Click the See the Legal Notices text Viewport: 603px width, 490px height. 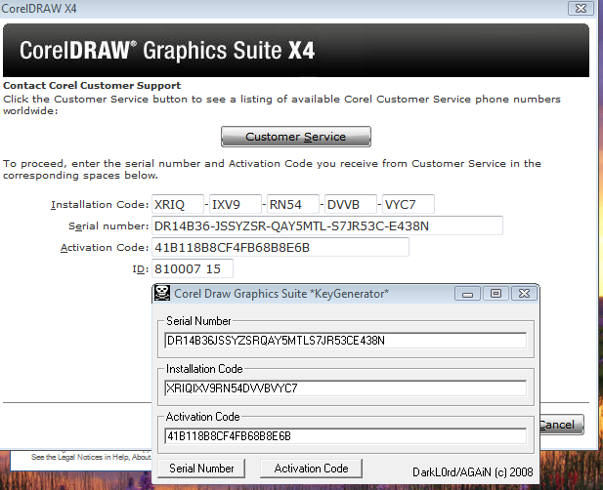(x=91, y=457)
